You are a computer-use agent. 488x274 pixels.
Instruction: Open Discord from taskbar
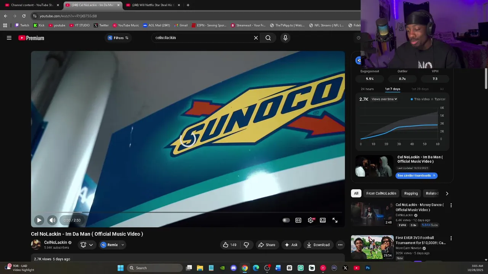point(233,268)
